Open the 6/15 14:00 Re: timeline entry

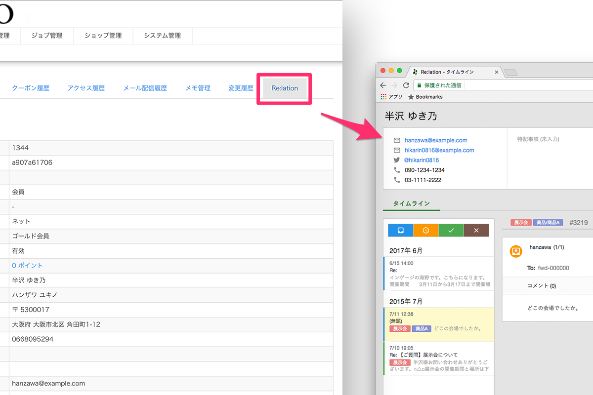(x=438, y=274)
